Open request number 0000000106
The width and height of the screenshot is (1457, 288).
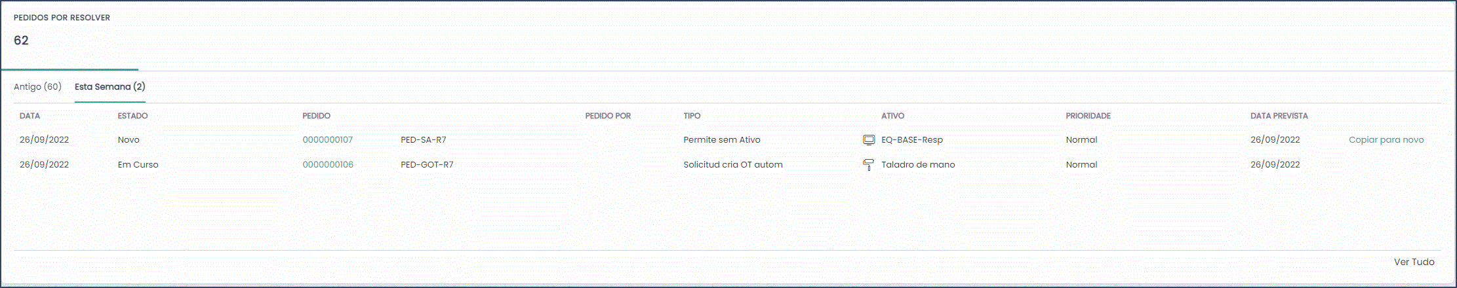click(328, 164)
